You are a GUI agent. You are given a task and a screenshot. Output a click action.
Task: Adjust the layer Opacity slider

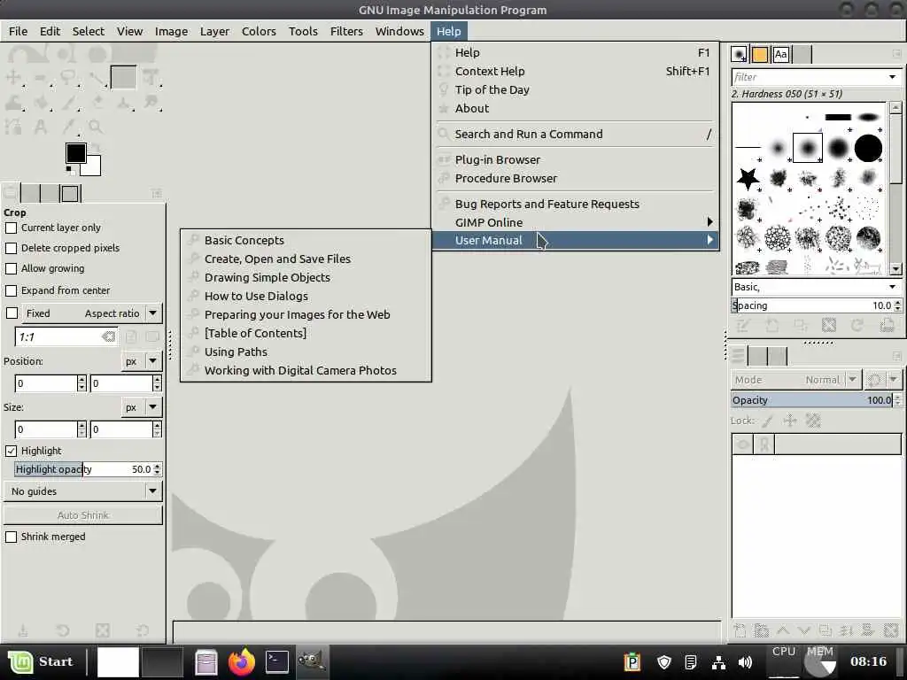tap(812, 400)
